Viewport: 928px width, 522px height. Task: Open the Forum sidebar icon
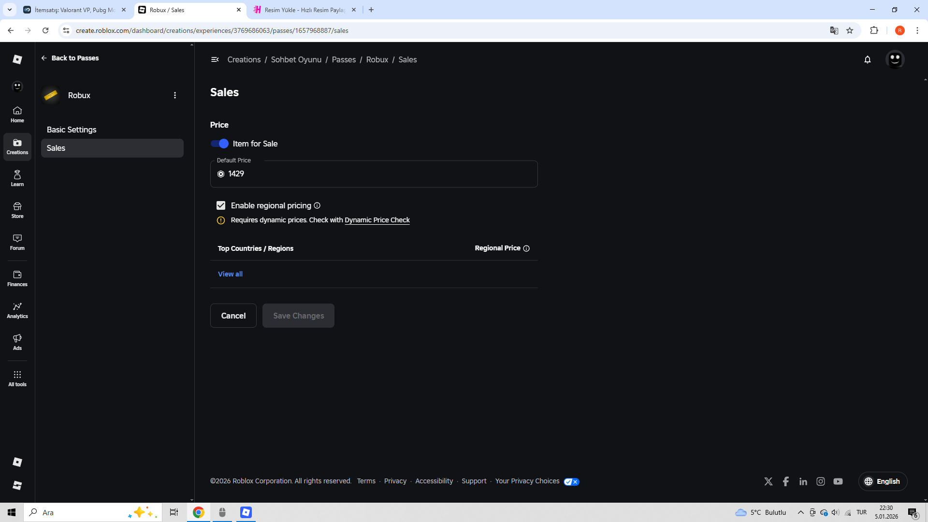[17, 242]
